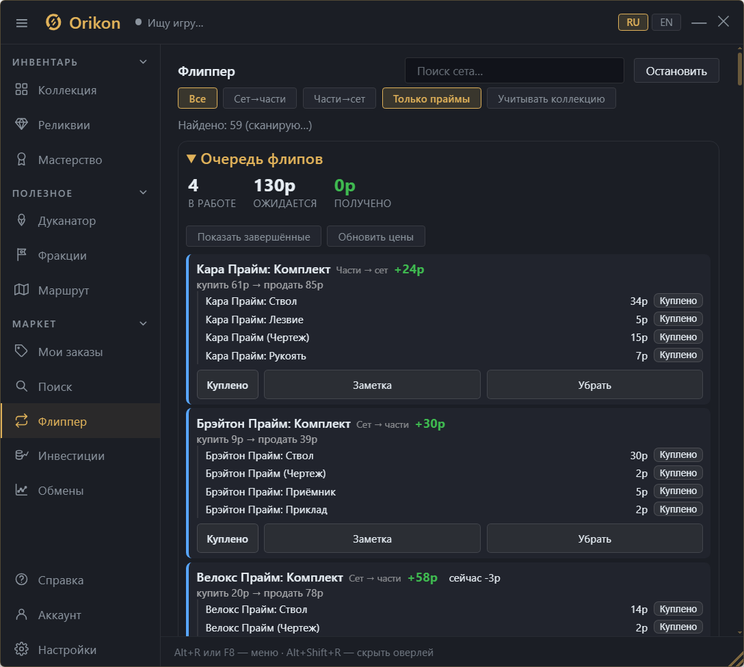Click the Флиппер swap arrows icon
The width and height of the screenshot is (744, 667).
(21, 420)
